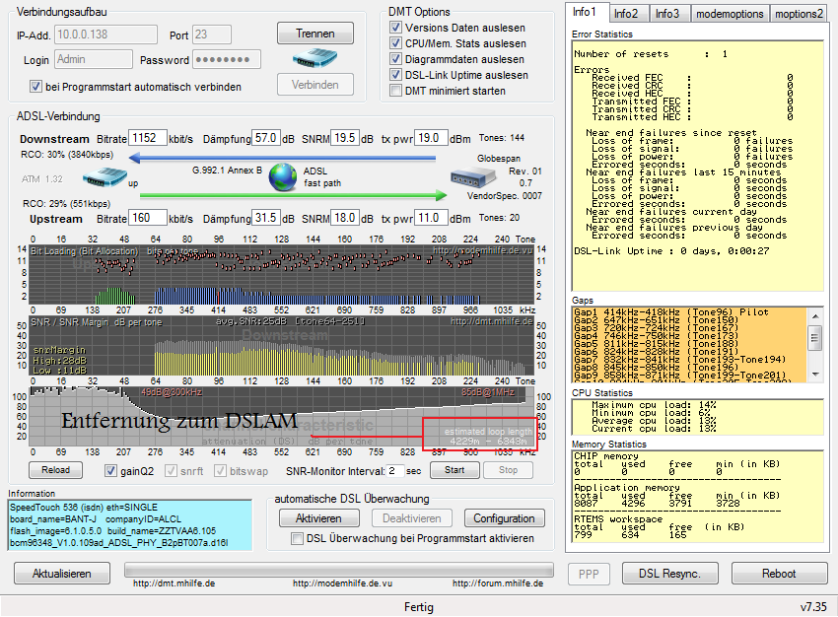The width and height of the screenshot is (838, 617).
Task: Click scroll-up arrow in the Gaps list
Action: point(814,316)
